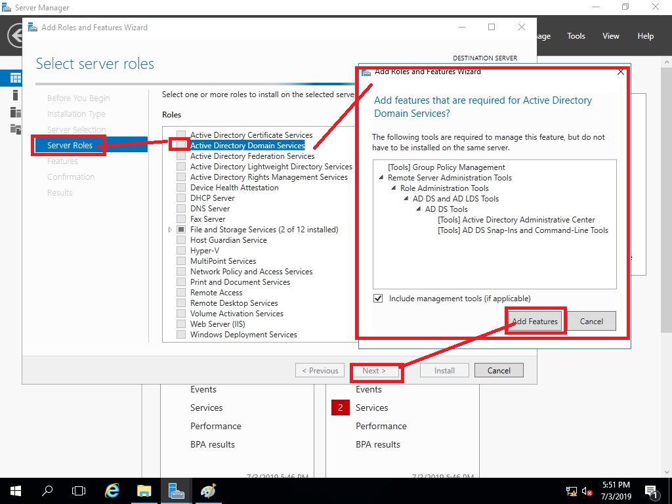
Task: Select [Tools] Group Policy Management item
Action: pos(446,167)
